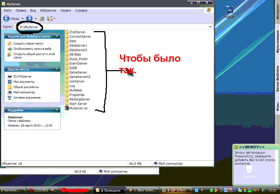Click the Мои документы link
Image resolution: width=280 pixels, height=194 pixels.
pyautogui.click(x=24, y=82)
